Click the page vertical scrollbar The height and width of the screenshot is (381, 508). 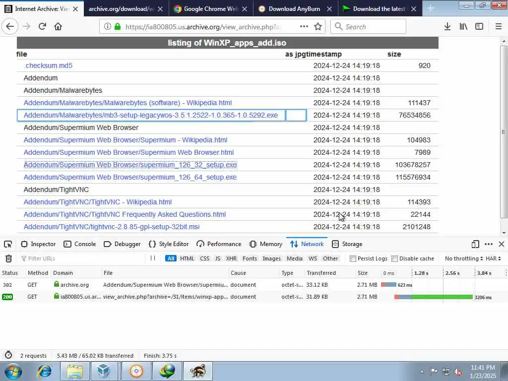[x=504, y=131]
